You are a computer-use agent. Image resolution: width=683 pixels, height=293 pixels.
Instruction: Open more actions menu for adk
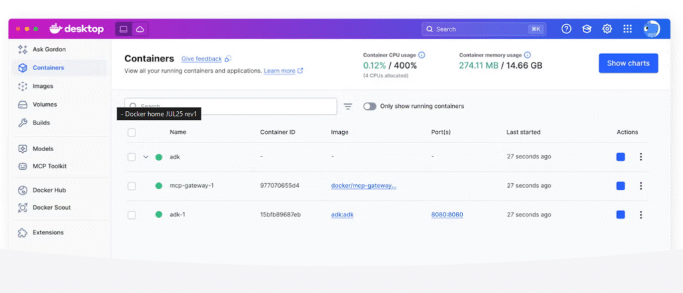click(641, 157)
